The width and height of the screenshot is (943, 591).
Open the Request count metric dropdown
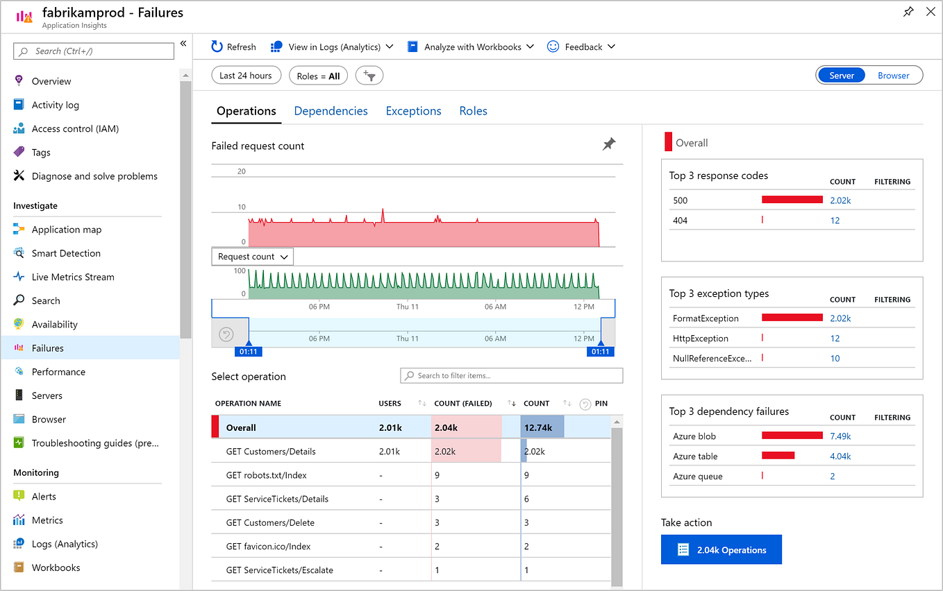pyautogui.click(x=252, y=256)
